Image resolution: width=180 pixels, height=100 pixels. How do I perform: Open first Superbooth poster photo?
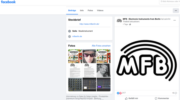coord(75,56)
